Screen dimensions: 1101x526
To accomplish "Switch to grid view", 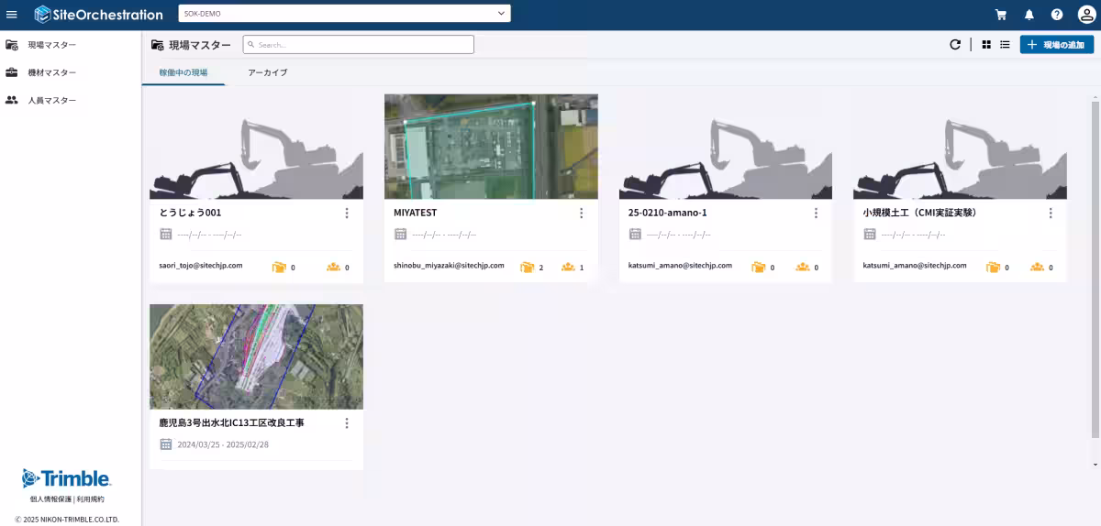I will pyautogui.click(x=986, y=44).
